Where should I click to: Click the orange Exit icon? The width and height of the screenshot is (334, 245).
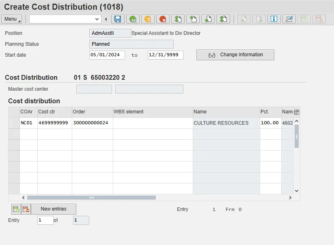coord(148,19)
